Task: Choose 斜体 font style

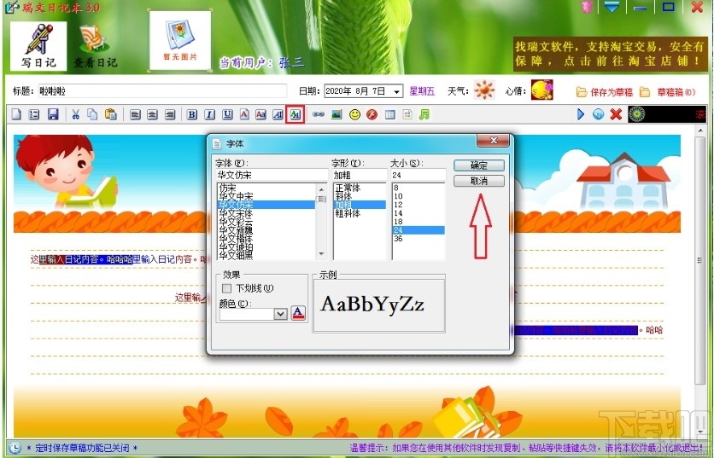Action: coord(343,196)
